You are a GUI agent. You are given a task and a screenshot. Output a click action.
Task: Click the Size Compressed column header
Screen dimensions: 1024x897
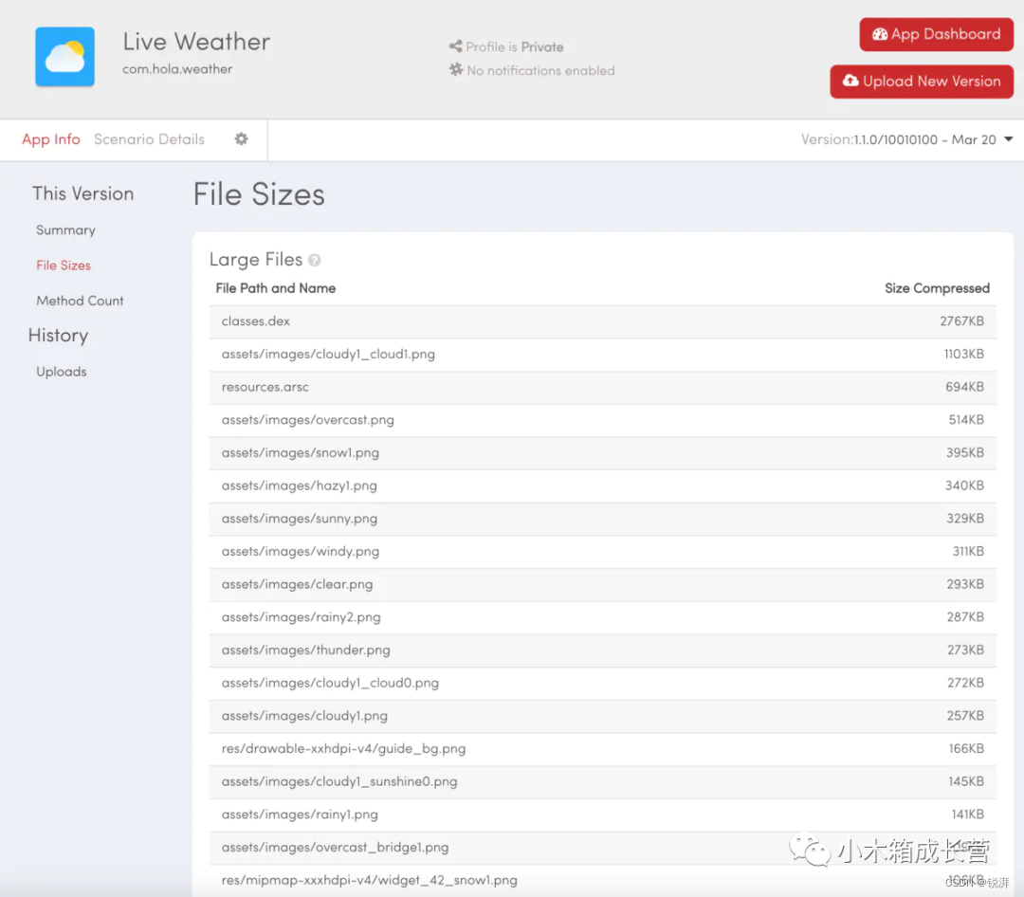937,288
